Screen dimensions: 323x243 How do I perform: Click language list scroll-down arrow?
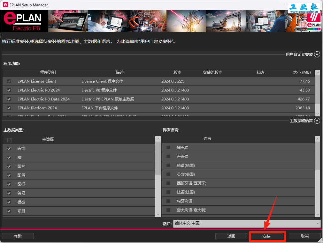(318, 214)
